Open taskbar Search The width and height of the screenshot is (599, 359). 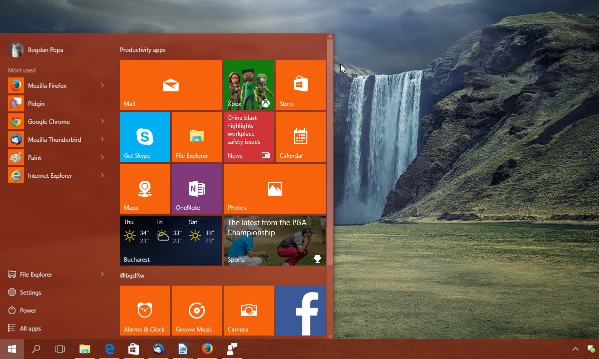[36, 349]
